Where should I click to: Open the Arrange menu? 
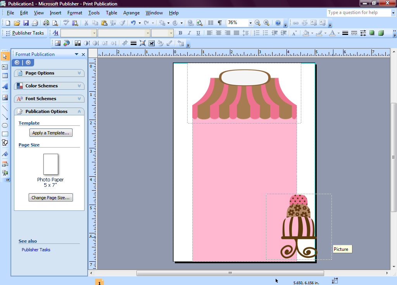click(131, 12)
